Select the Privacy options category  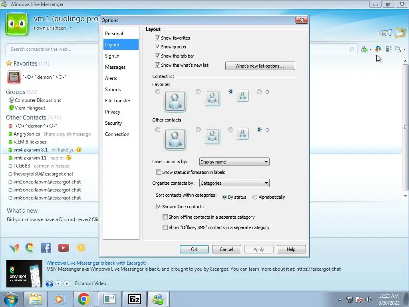121,112
